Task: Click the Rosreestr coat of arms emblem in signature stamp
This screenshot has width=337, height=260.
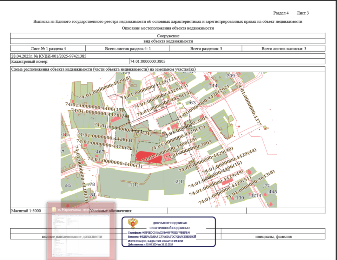Action: (x=133, y=223)
